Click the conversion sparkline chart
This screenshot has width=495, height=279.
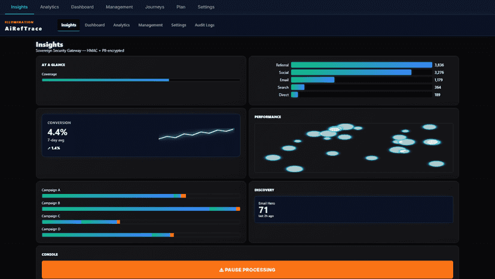pyautogui.click(x=196, y=134)
